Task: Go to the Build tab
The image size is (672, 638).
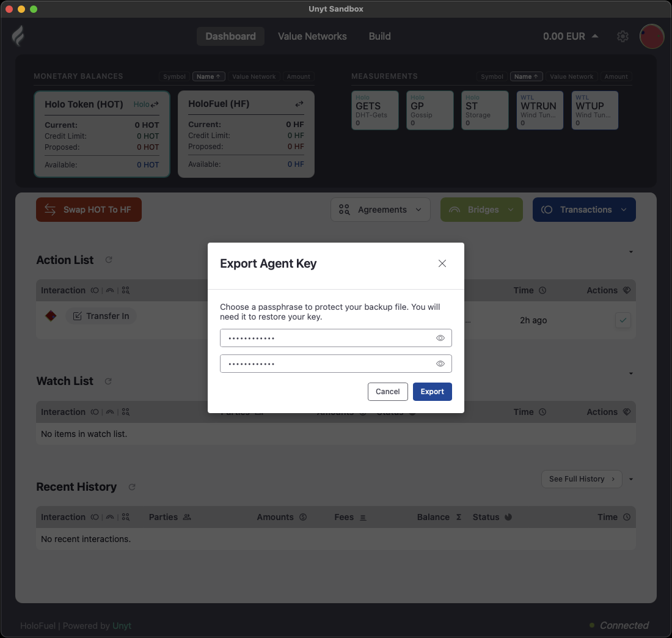Action: (380, 37)
